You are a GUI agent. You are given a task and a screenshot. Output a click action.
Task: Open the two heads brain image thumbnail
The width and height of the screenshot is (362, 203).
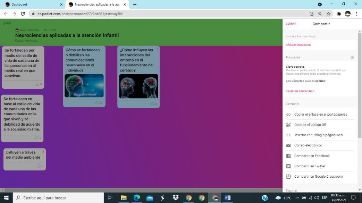click(x=139, y=86)
